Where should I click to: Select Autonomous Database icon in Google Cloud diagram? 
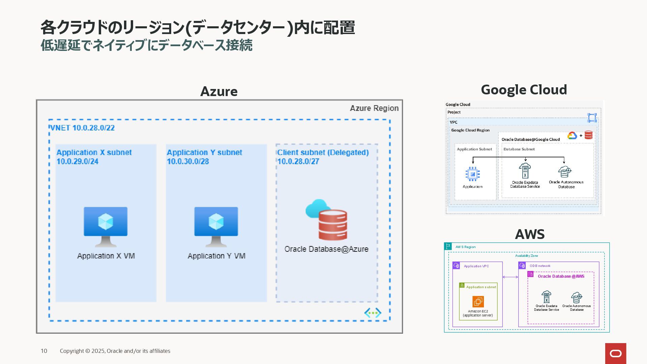click(565, 172)
